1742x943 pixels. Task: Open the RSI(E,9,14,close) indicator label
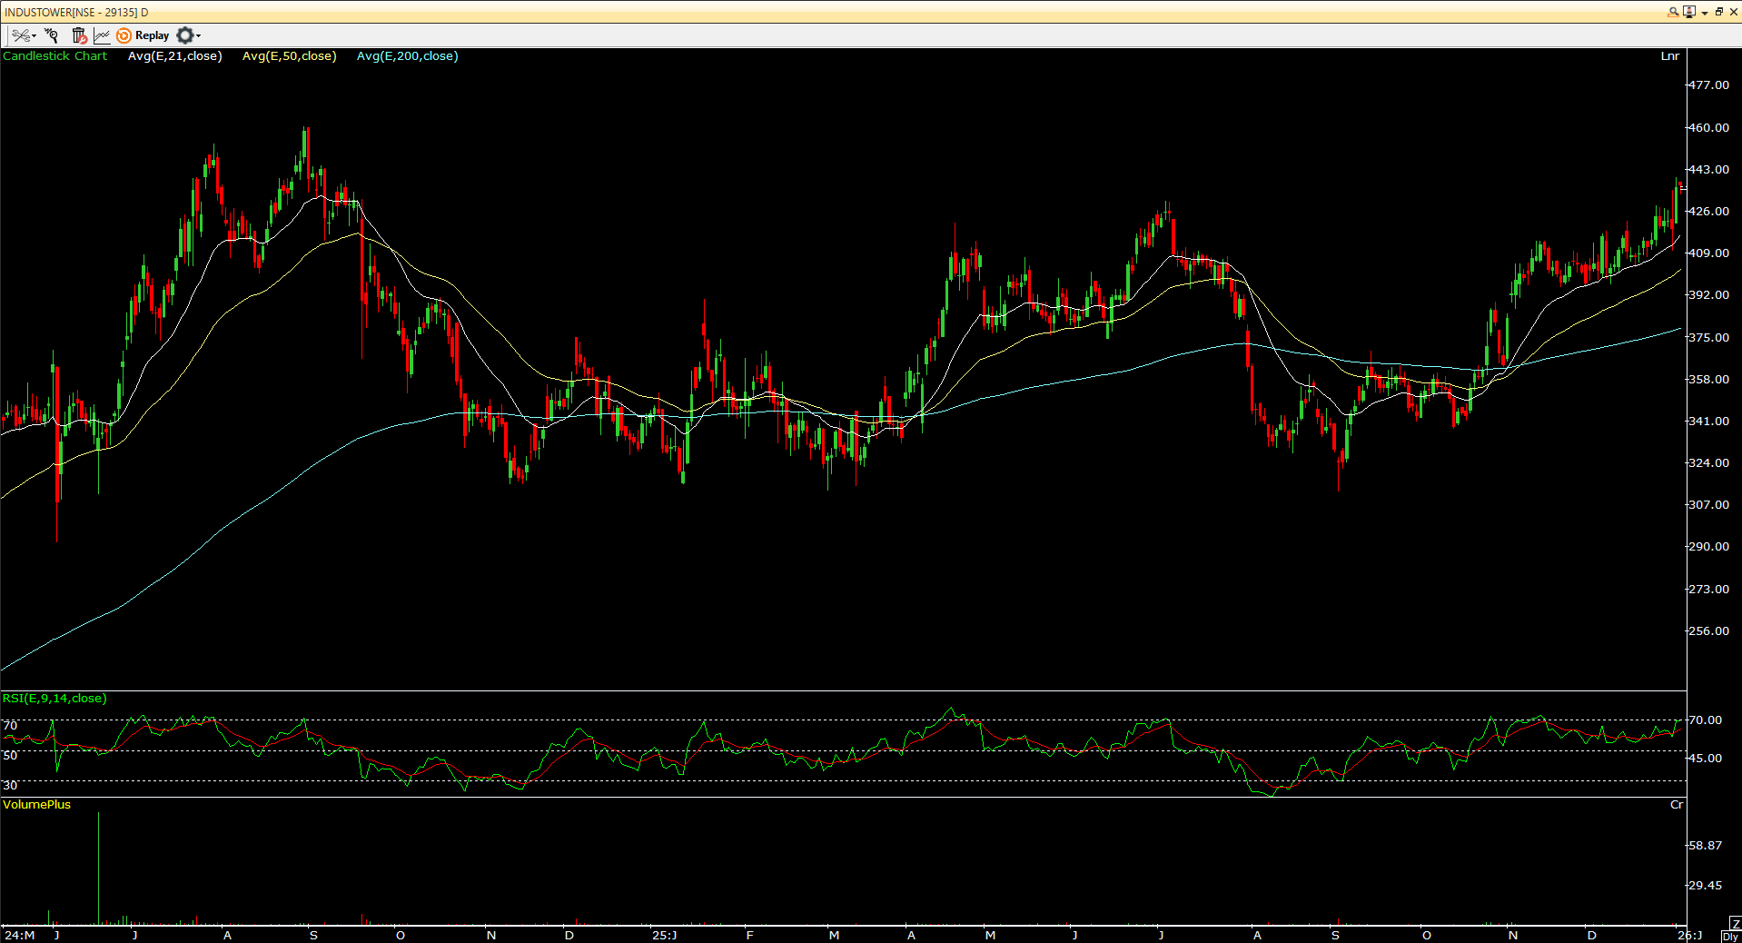coord(54,699)
